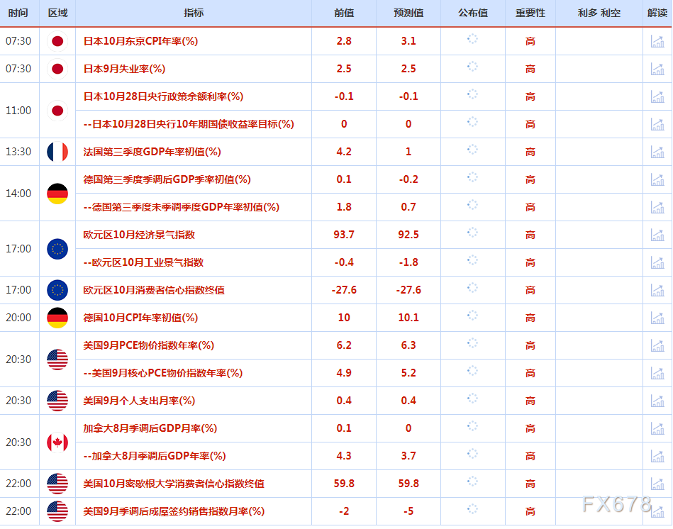This screenshot has height=529, width=673.
Task: Open --欧元区10月工业景气指数 sub-indicator link
Action: [x=143, y=262]
